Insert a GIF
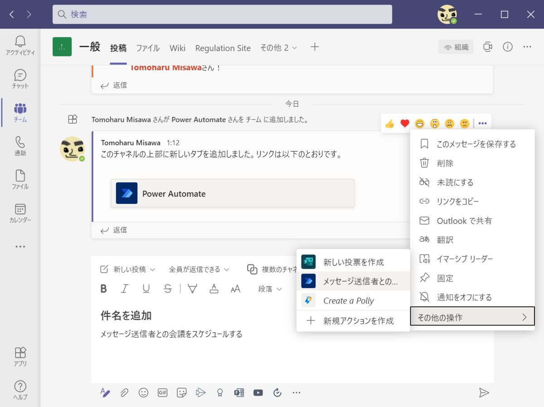The width and height of the screenshot is (544, 407). [x=162, y=393]
